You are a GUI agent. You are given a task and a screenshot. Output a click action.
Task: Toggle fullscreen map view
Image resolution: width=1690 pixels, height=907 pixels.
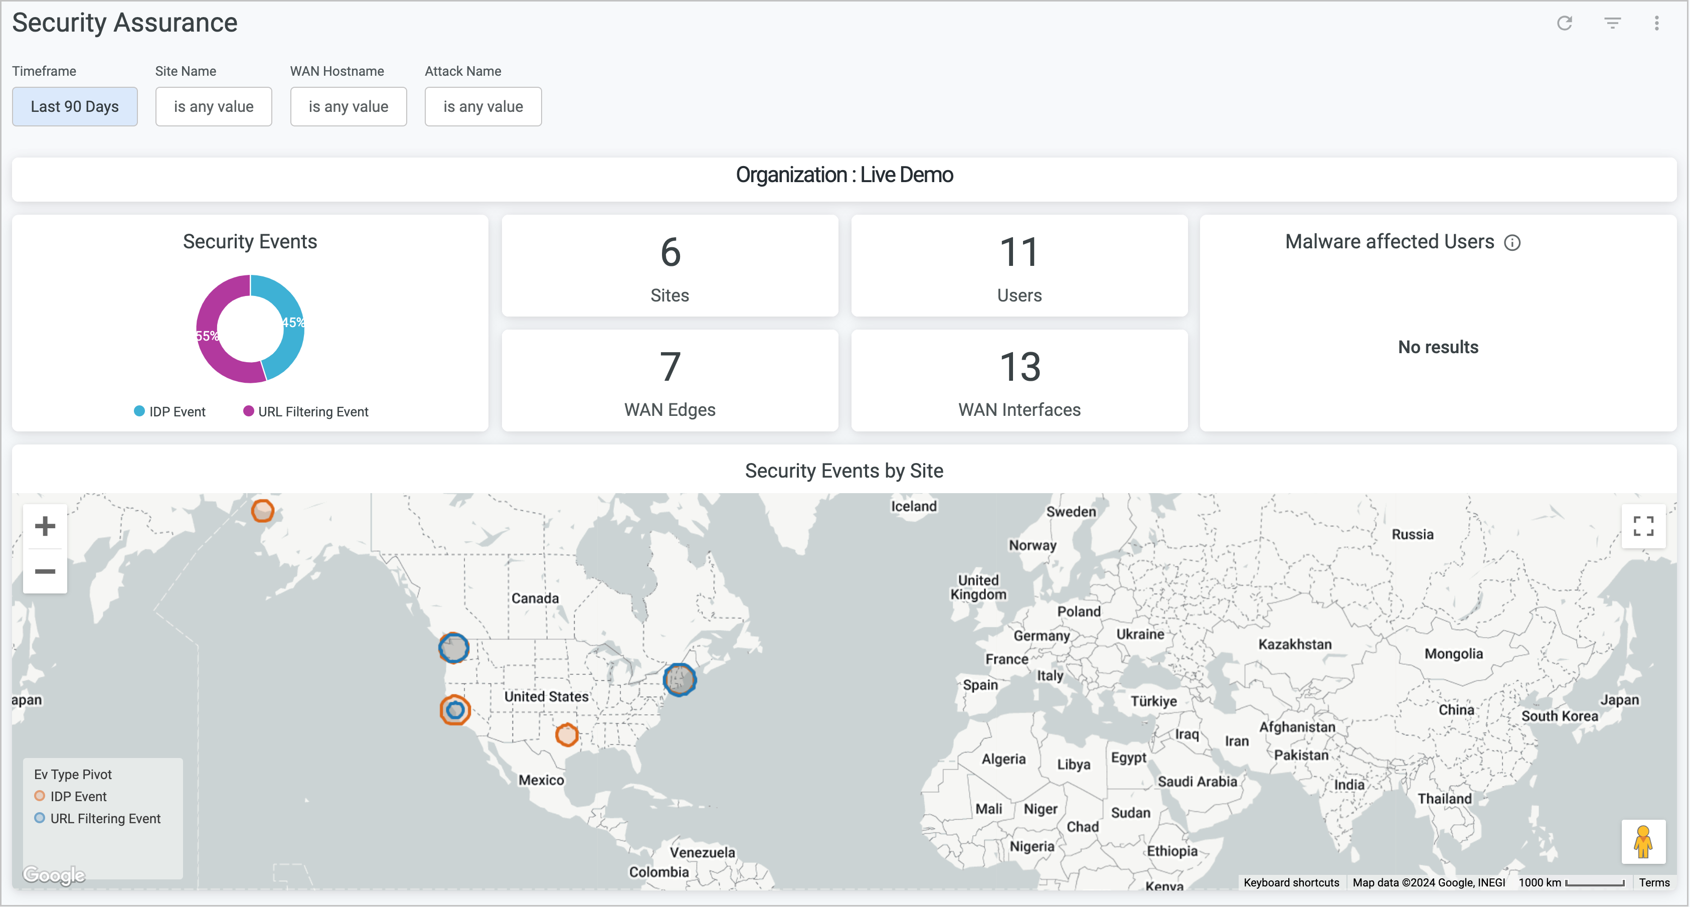click(x=1643, y=526)
